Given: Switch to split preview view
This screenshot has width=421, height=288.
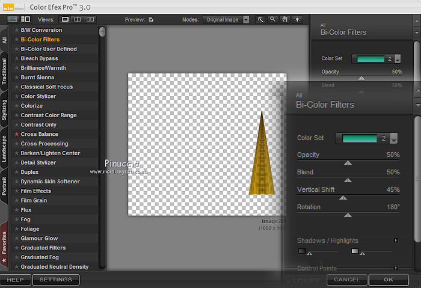Looking at the screenshot, I should tap(78, 19).
